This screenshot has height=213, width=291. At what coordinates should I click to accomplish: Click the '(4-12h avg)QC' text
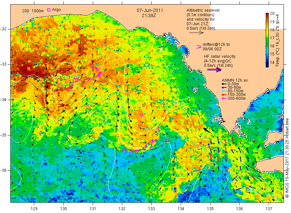[x=218, y=61]
